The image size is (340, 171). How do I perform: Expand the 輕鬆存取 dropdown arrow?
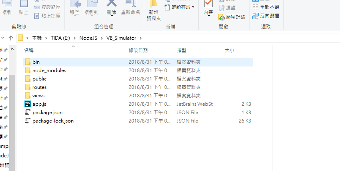click(193, 7)
